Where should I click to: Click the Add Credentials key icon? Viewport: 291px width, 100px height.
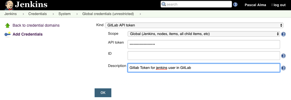pos(8,34)
